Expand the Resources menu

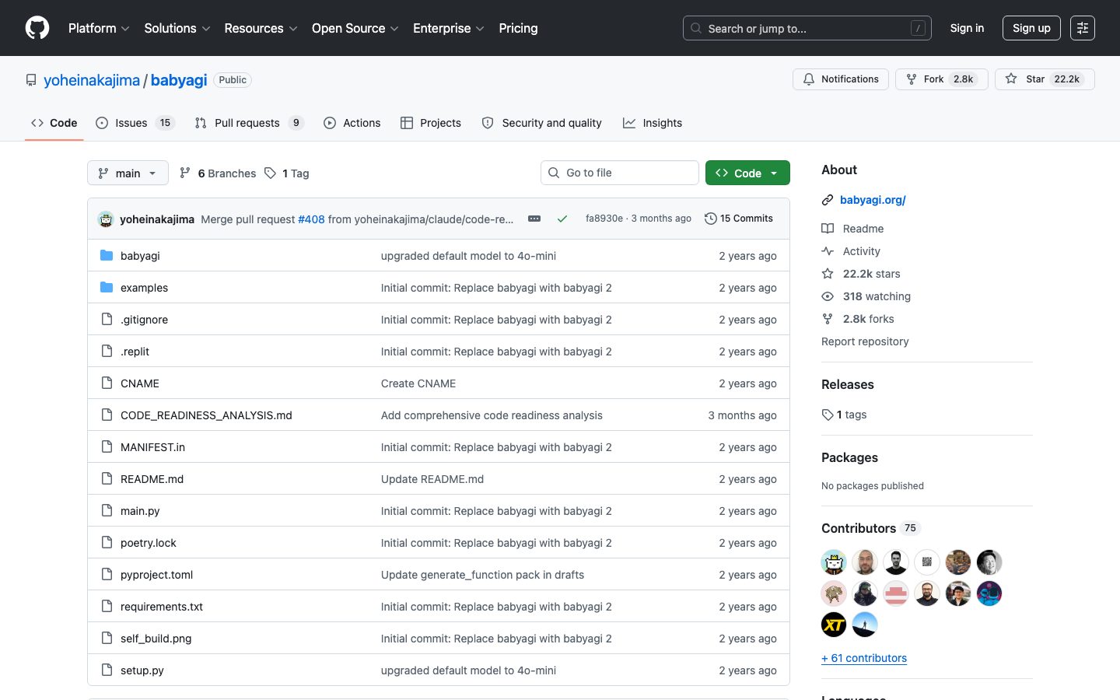pyautogui.click(x=261, y=28)
